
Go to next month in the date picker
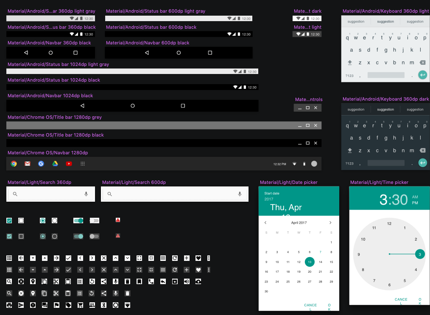(330, 223)
